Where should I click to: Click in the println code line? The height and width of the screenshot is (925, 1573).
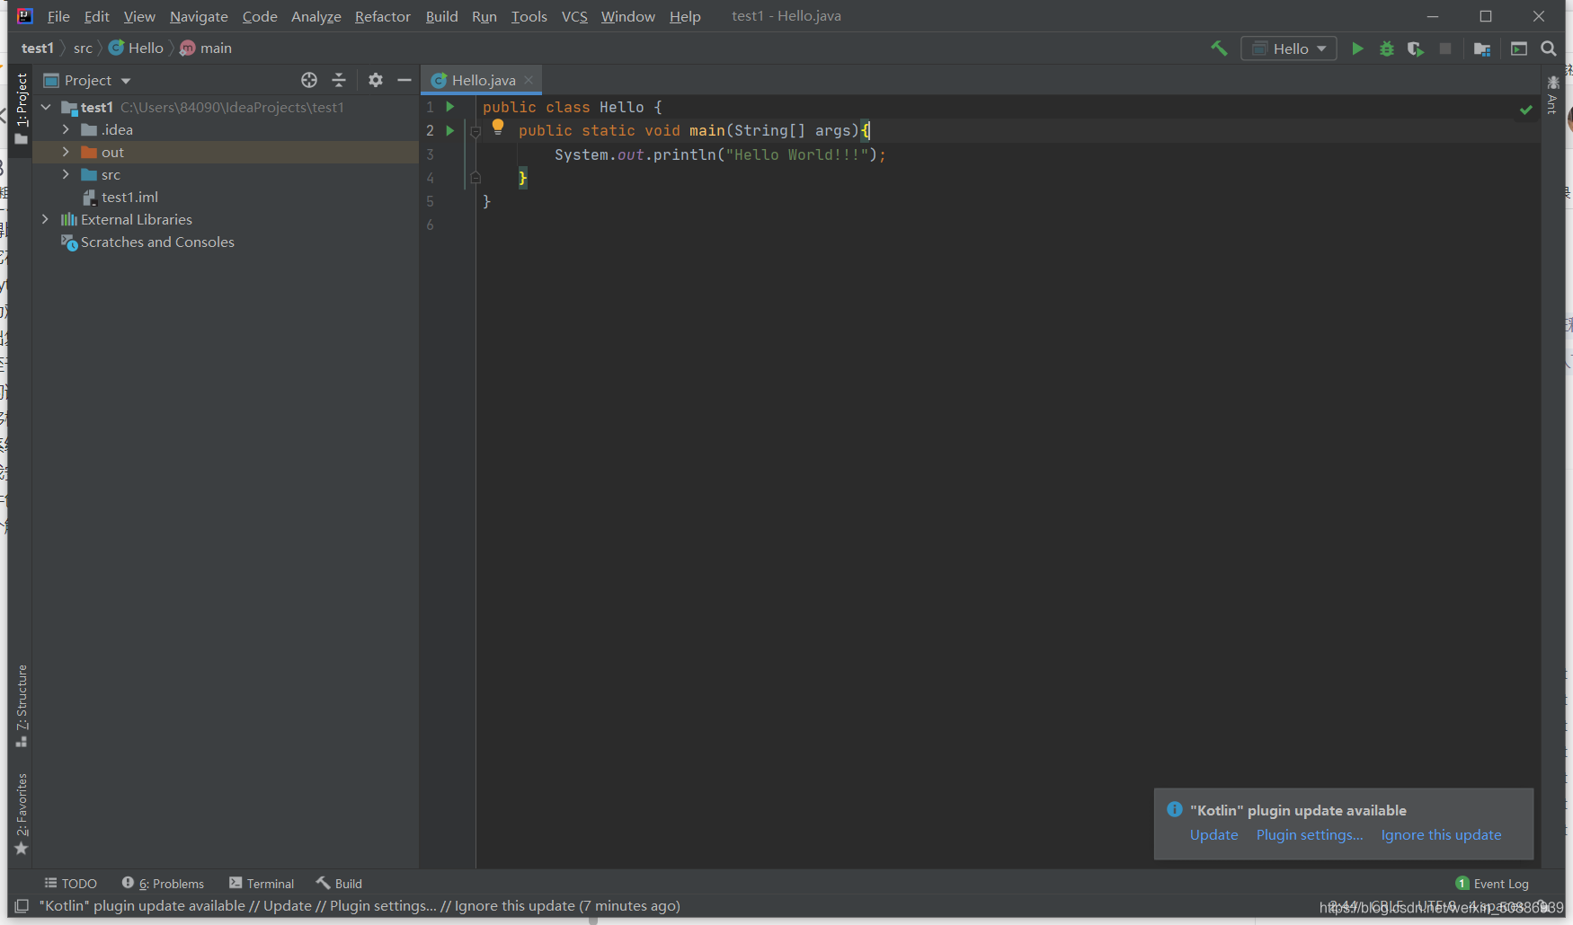(720, 154)
